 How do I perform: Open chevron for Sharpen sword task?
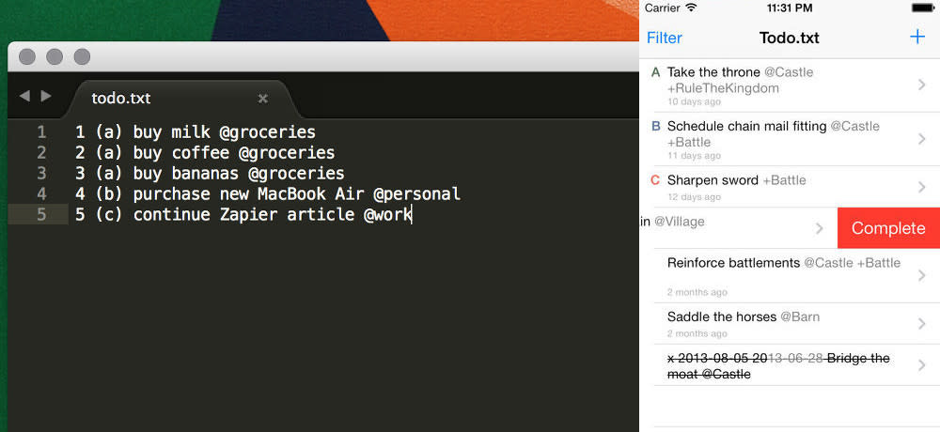922,187
